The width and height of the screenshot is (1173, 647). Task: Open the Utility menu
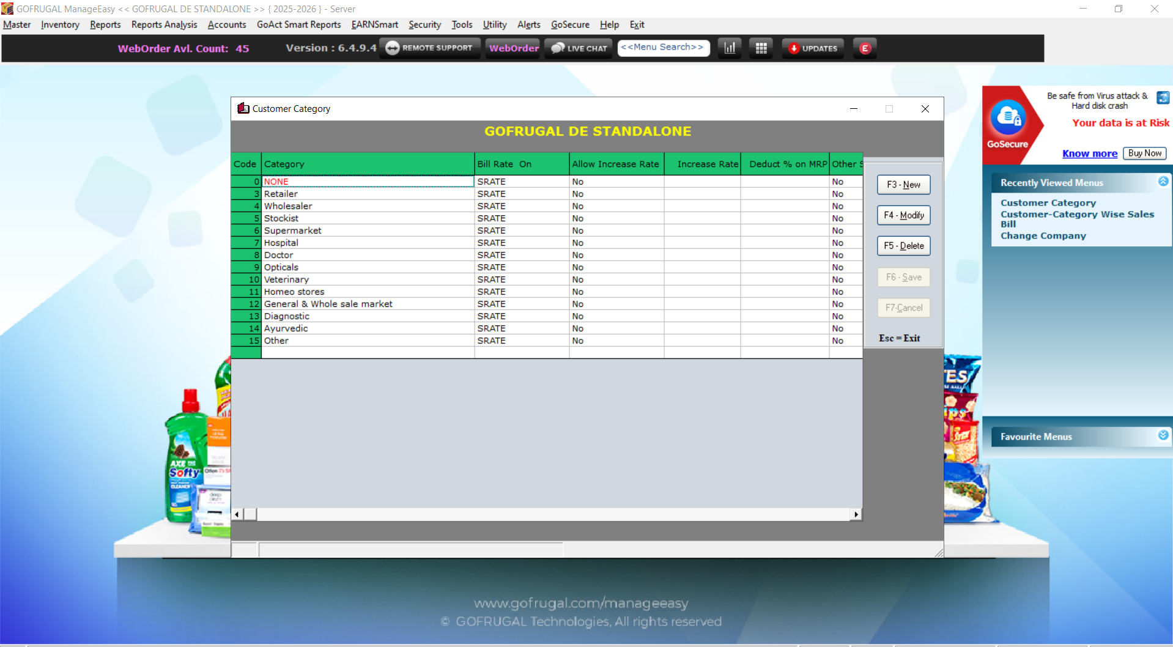(495, 24)
